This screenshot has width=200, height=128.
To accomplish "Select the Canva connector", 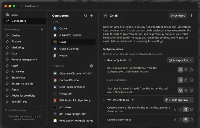I will [73, 28].
